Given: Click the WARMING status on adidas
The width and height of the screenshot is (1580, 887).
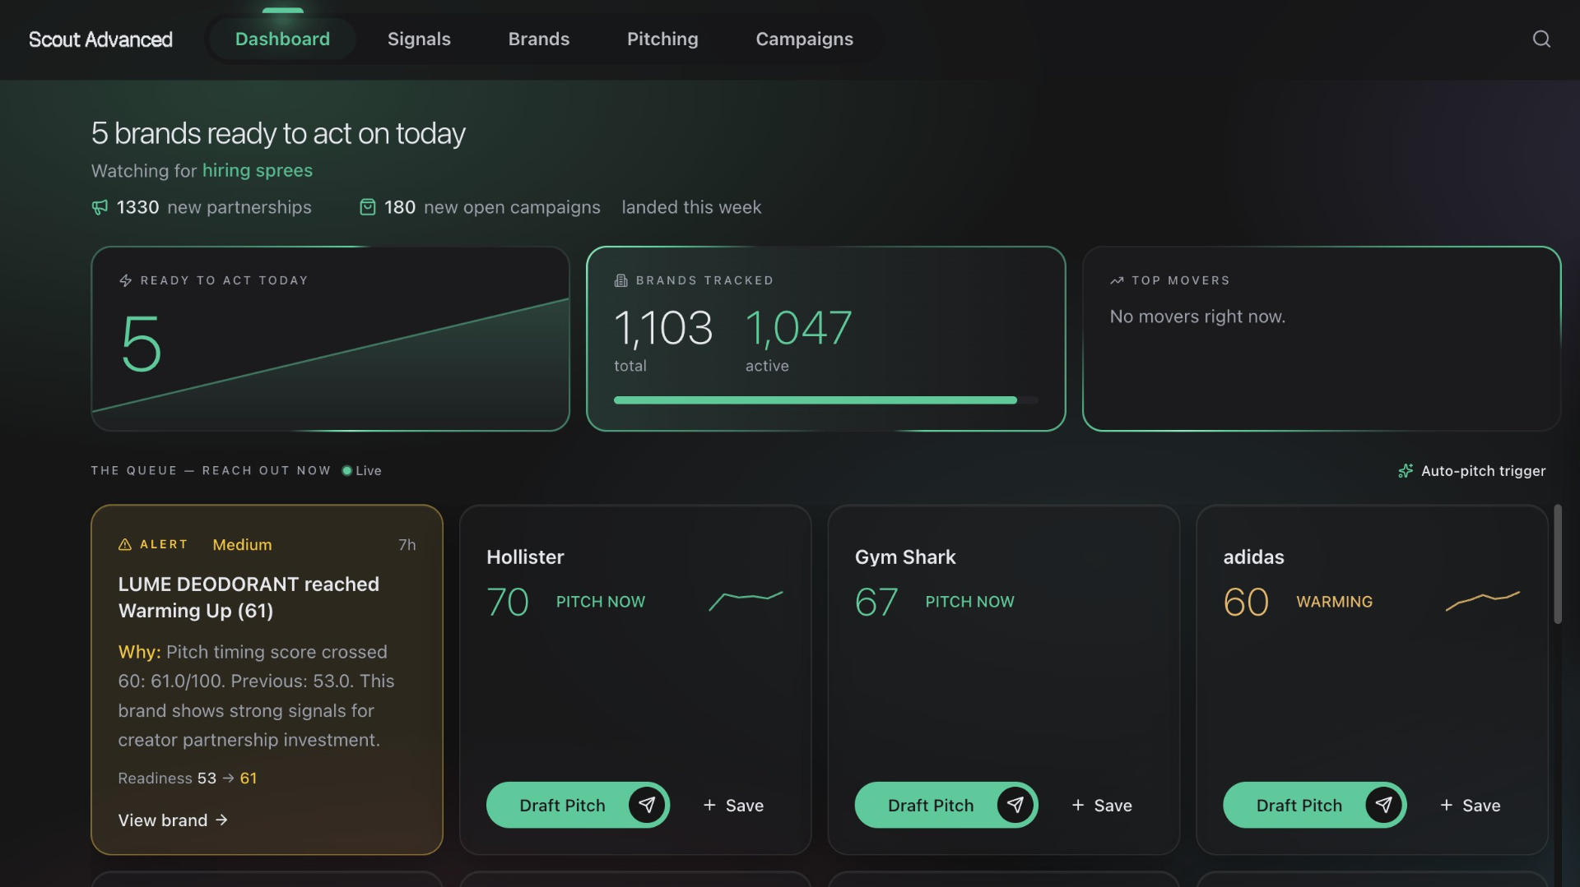Looking at the screenshot, I should click(x=1334, y=602).
